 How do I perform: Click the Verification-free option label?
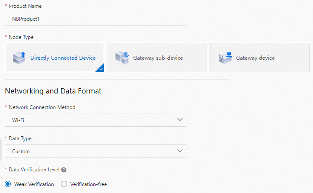point(88,184)
